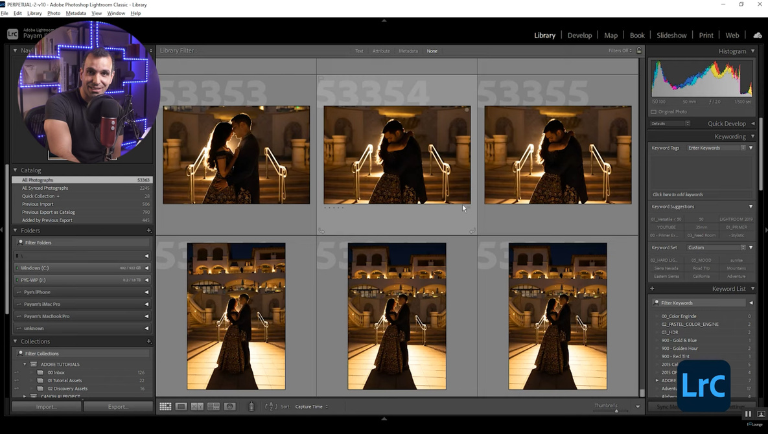Click the Lrc identity plate logo
This screenshot has height=434, width=768.
(13, 34)
